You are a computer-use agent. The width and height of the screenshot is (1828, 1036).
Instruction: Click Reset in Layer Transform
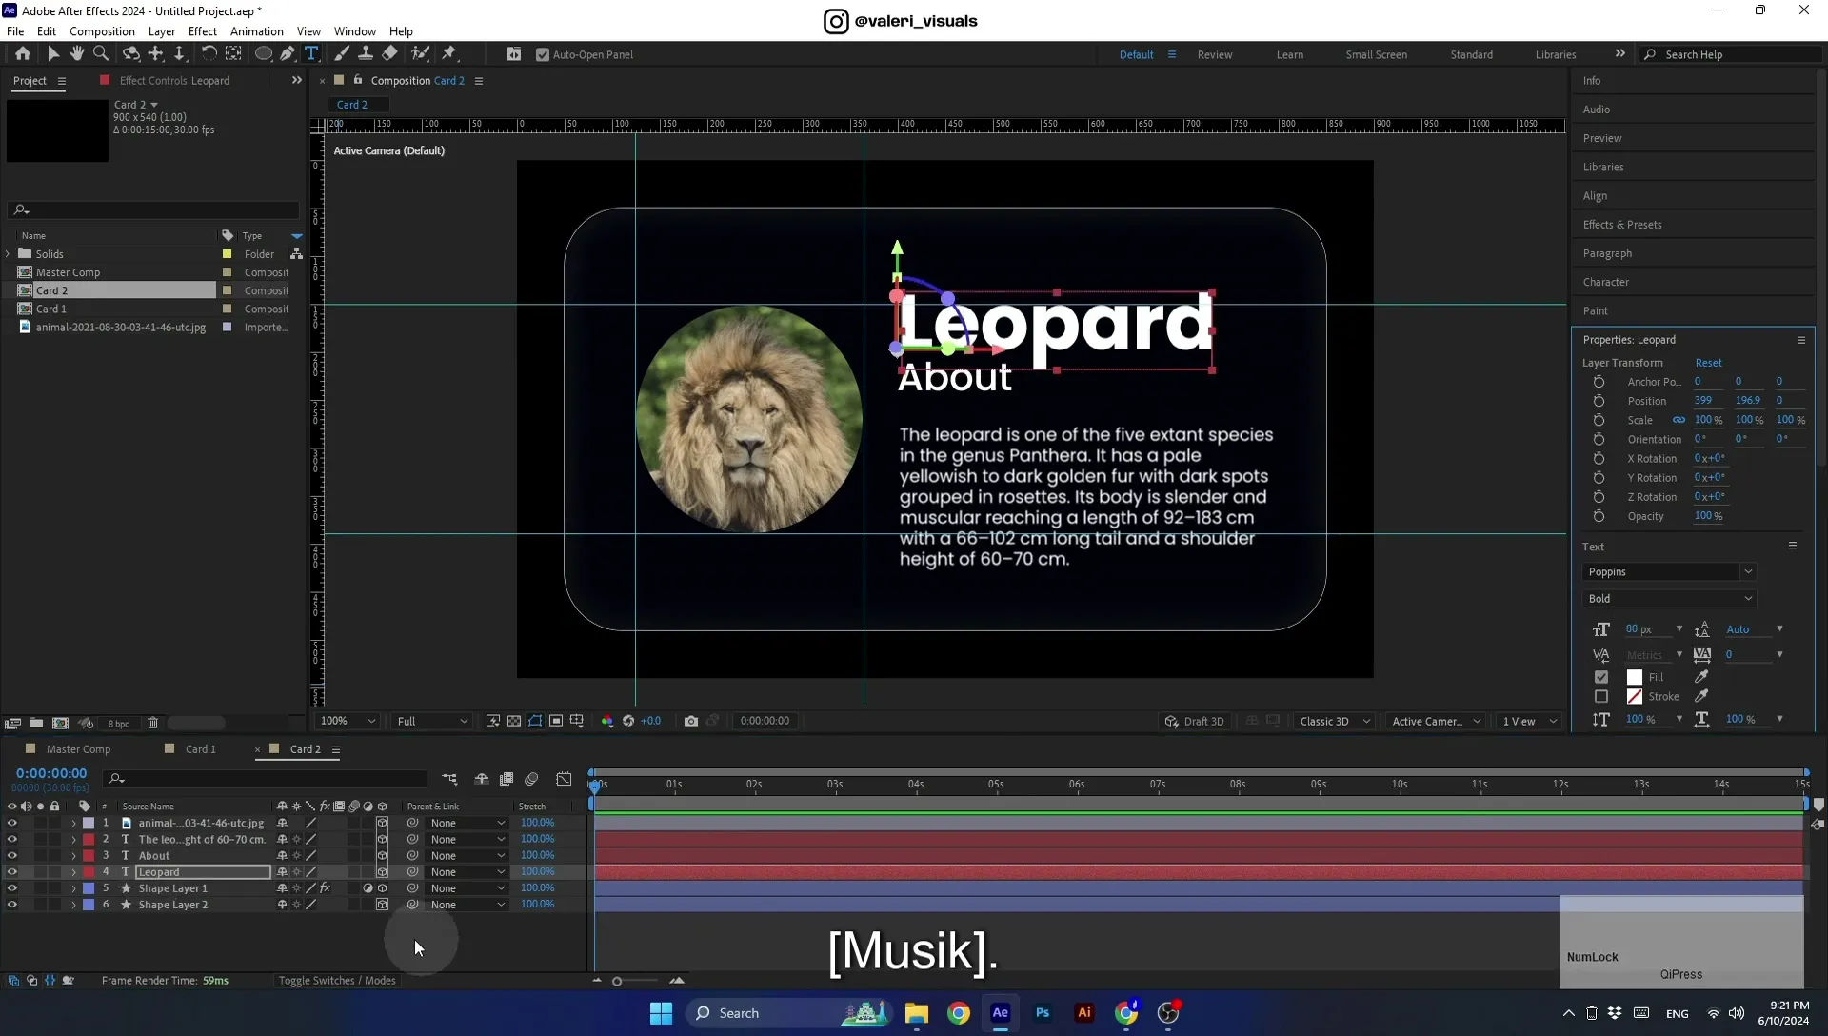click(1708, 363)
